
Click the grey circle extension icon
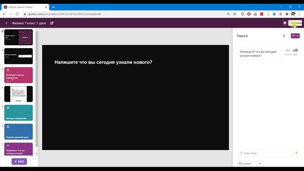point(243,14)
